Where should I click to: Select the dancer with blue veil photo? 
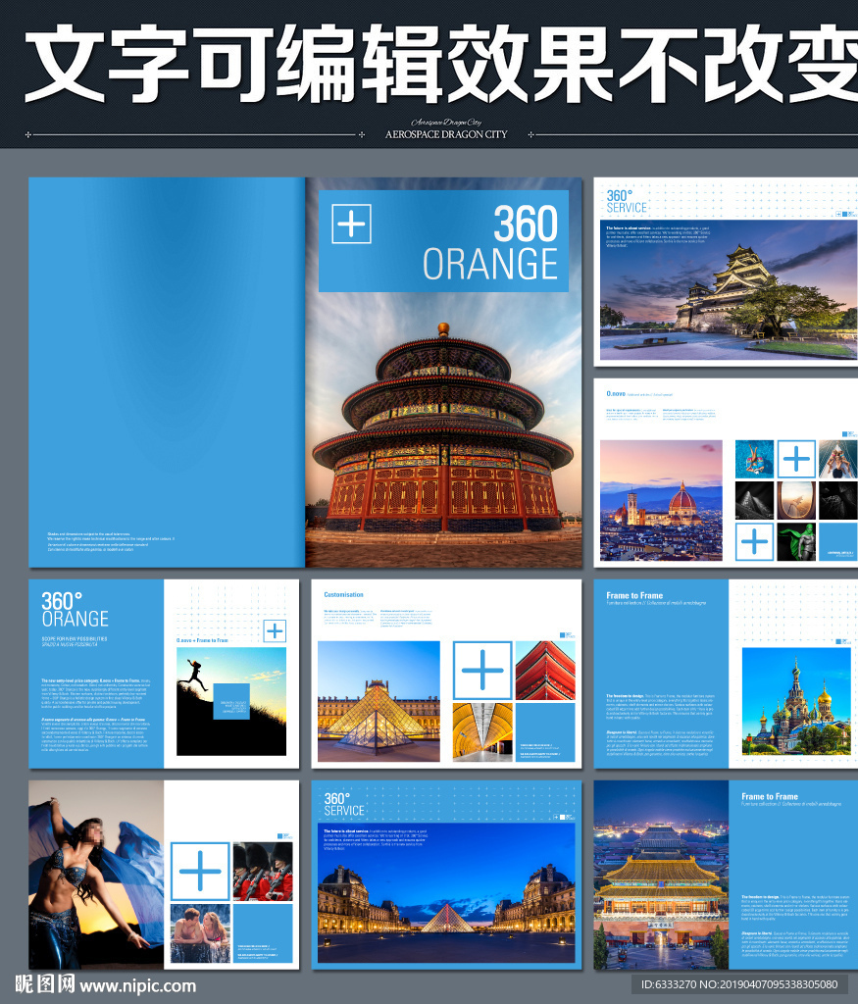click(96, 875)
